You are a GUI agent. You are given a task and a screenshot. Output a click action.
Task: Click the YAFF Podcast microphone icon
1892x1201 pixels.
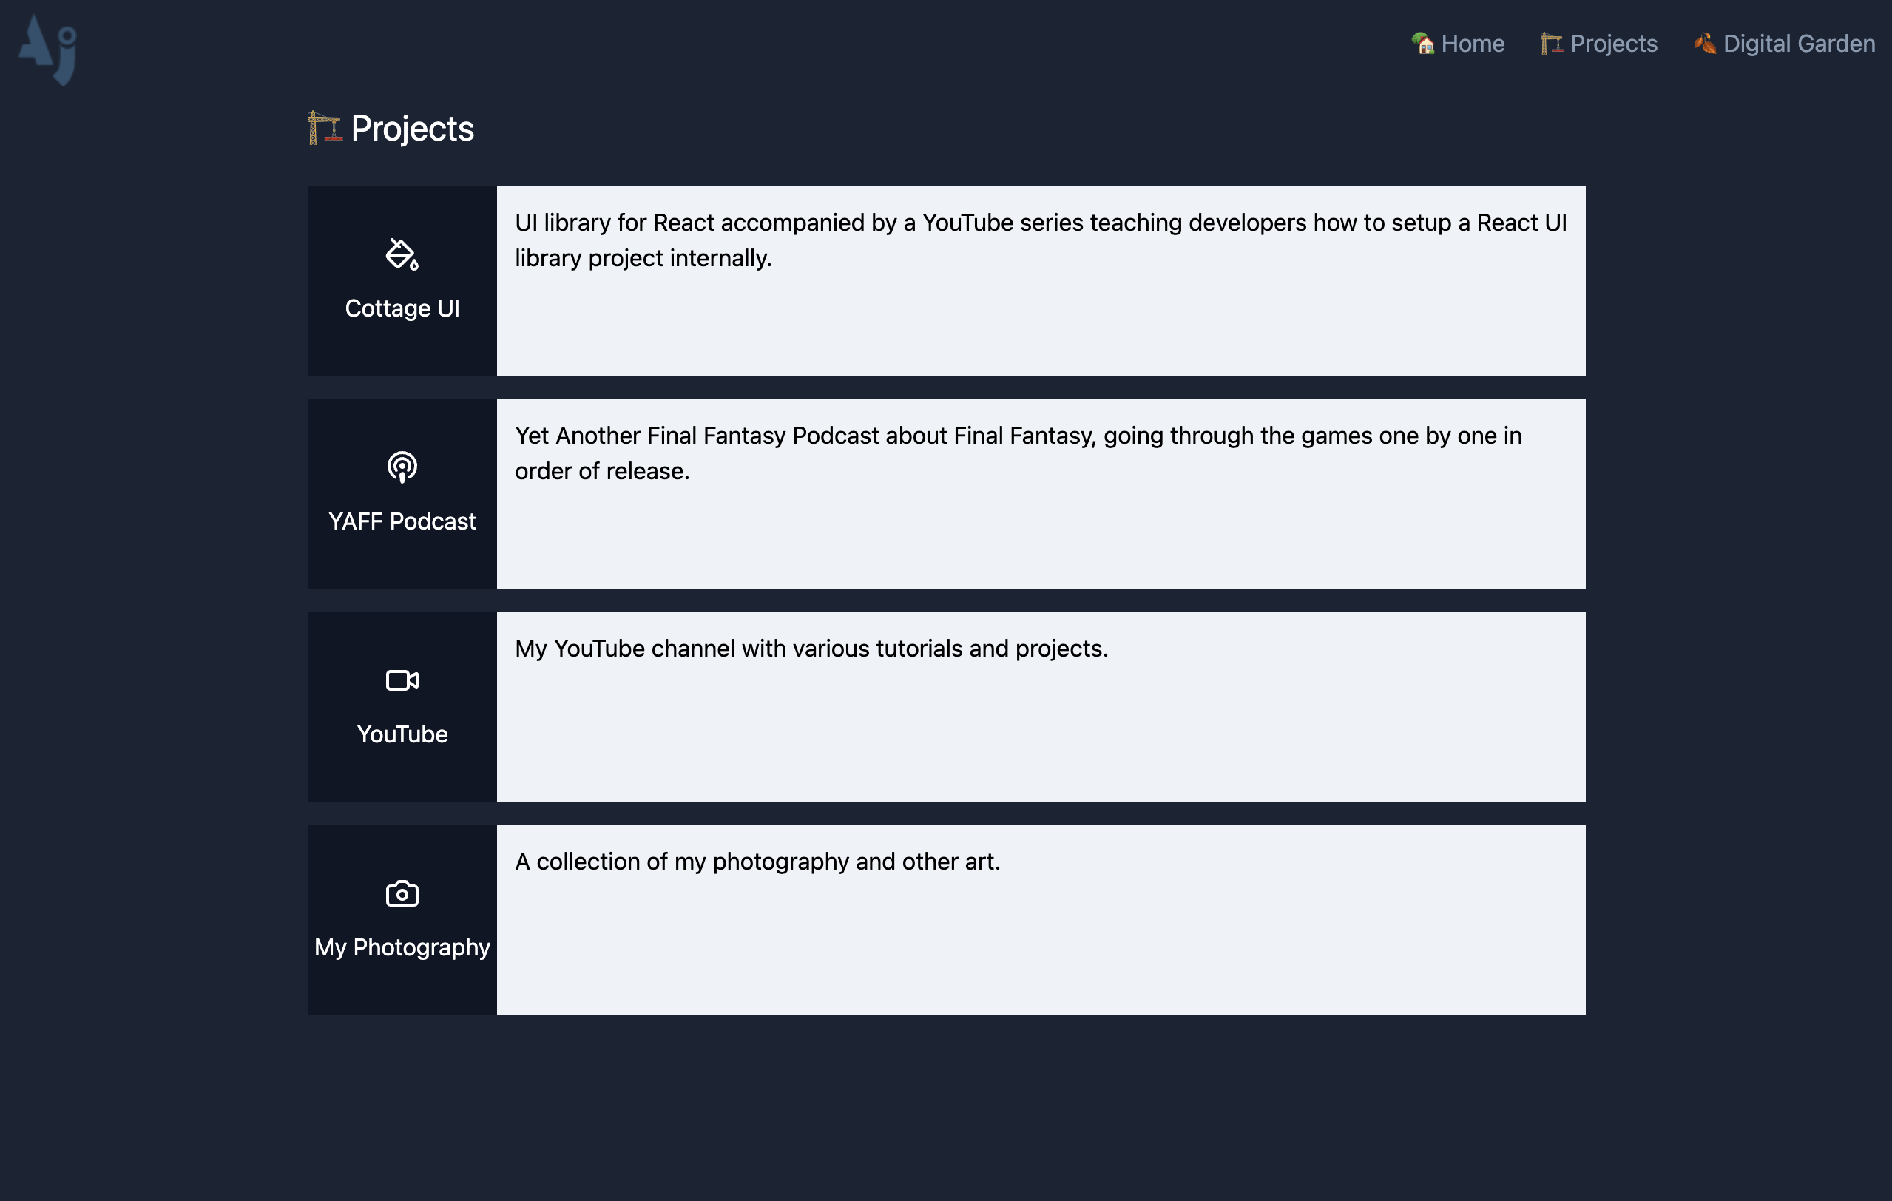click(402, 467)
